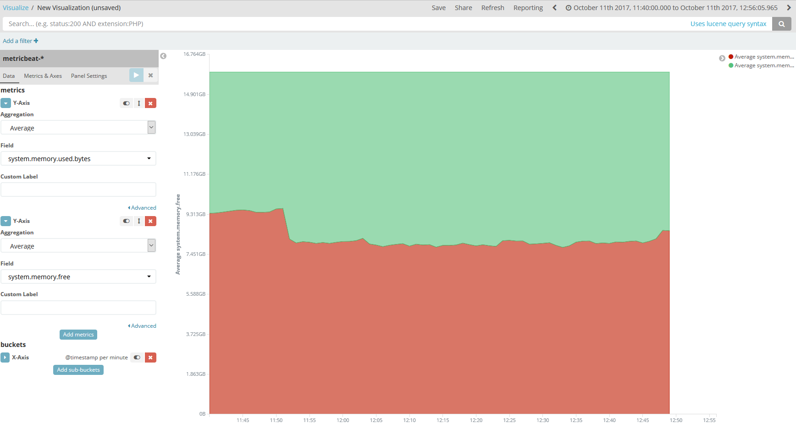Click the search magnifier button

click(781, 24)
